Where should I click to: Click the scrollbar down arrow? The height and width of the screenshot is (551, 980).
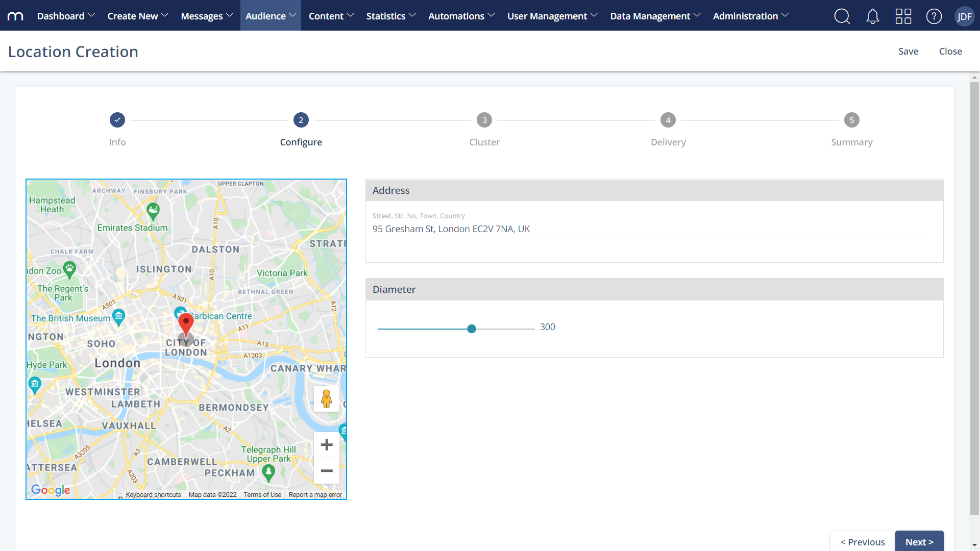tap(974, 545)
